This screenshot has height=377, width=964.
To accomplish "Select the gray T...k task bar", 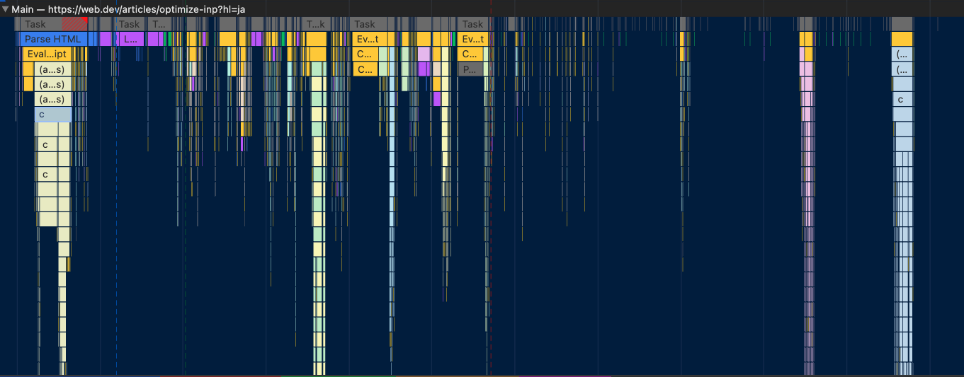I will (315, 24).
